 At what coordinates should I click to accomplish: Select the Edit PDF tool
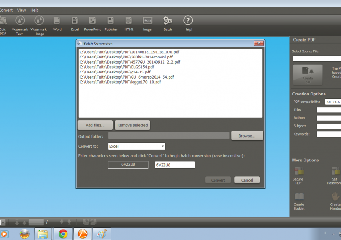pos(3,25)
